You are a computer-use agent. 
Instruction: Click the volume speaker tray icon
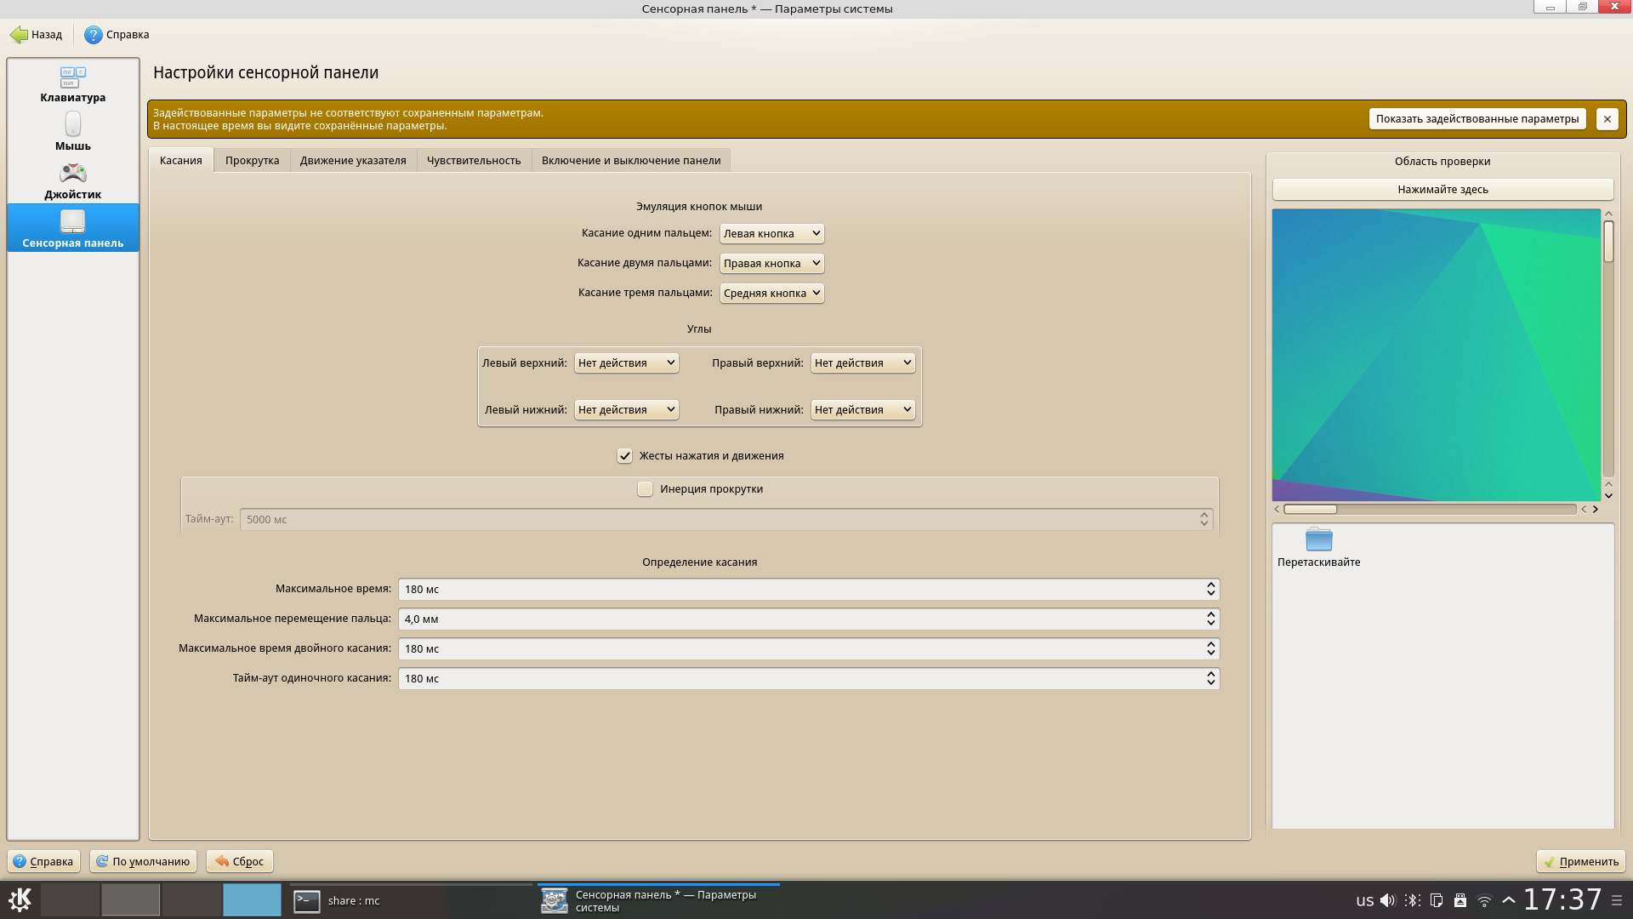[1388, 900]
